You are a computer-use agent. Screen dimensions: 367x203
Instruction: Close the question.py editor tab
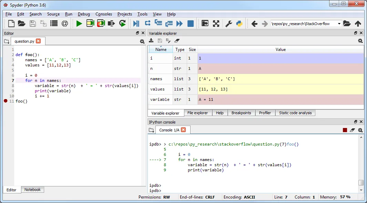tap(38, 41)
